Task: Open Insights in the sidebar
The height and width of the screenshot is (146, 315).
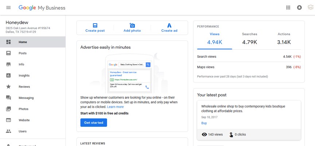Action: [33, 76]
